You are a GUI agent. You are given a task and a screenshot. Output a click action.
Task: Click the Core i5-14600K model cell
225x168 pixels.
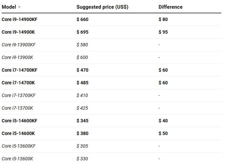point(18,133)
